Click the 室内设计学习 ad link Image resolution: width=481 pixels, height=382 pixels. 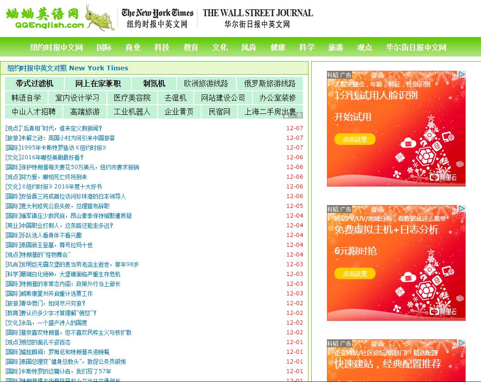(x=77, y=98)
